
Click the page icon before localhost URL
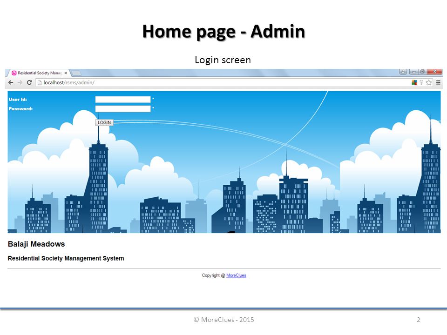40,83
